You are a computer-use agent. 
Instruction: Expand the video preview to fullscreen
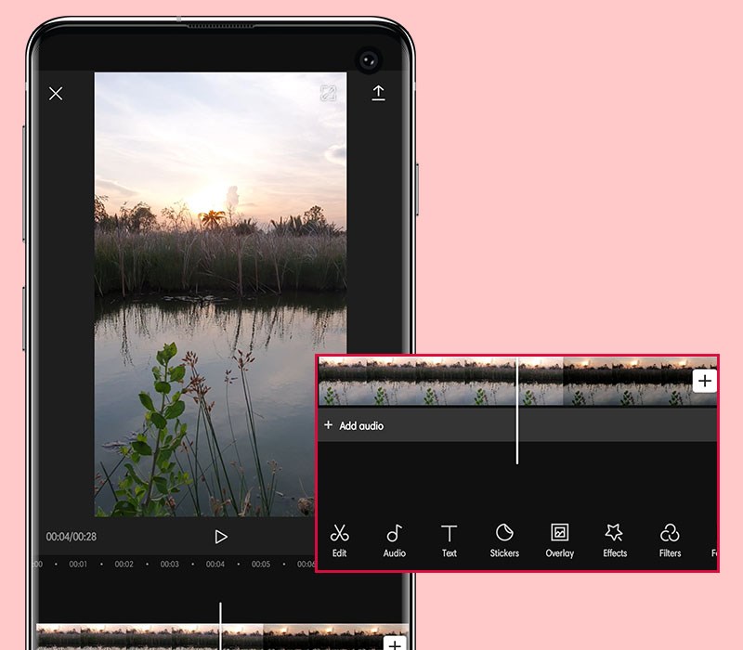coord(328,93)
